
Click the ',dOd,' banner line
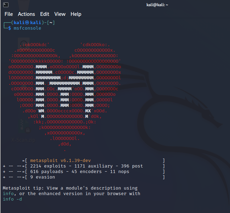click(65, 144)
